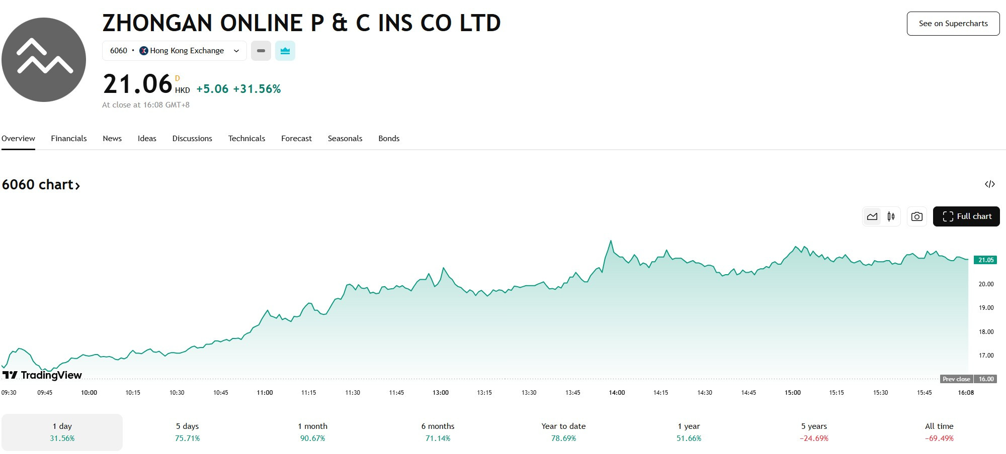Open the Seasonals tab

[x=345, y=139]
